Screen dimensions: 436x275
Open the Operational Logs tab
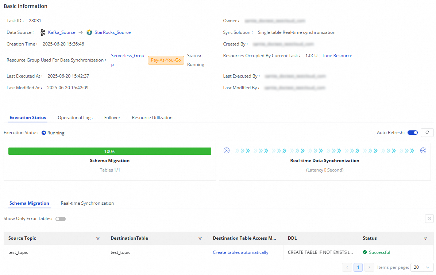(75, 118)
